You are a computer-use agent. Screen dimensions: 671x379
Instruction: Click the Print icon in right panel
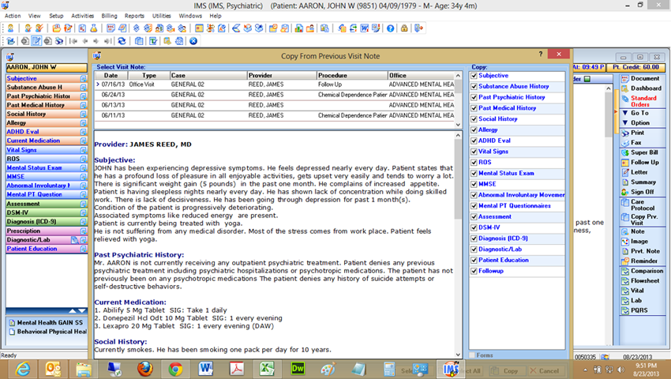625,133
